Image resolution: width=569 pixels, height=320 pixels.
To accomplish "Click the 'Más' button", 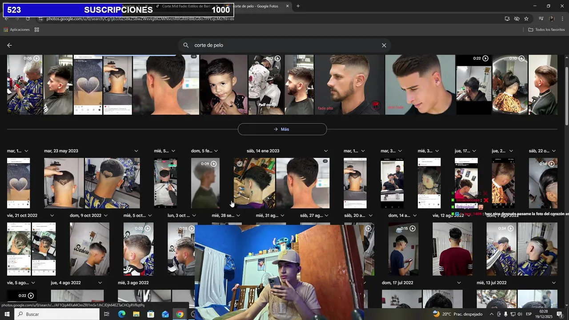I will 282,129.
